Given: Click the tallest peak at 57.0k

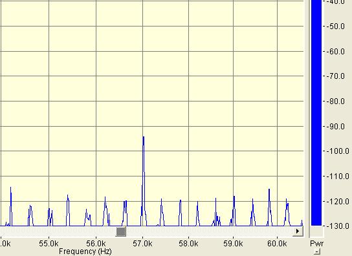Looking at the screenshot, I should click(143, 180).
